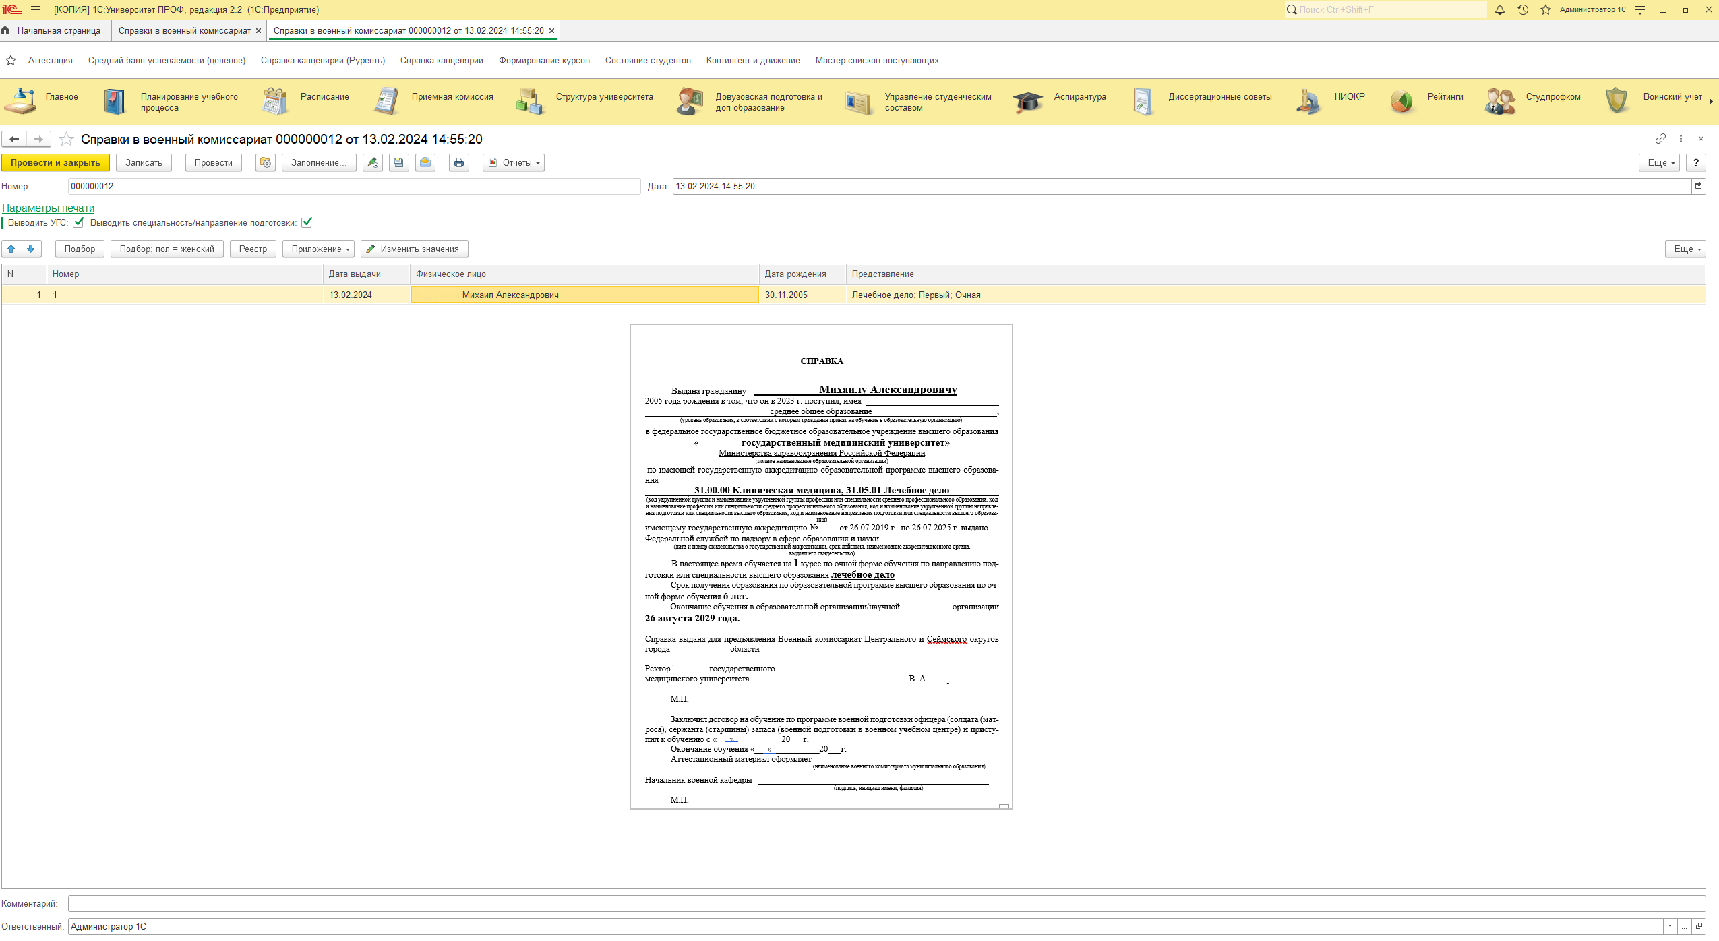Open the Аттестация favorites link
This screenshot has width=1719, height=941.
(51, 61)
